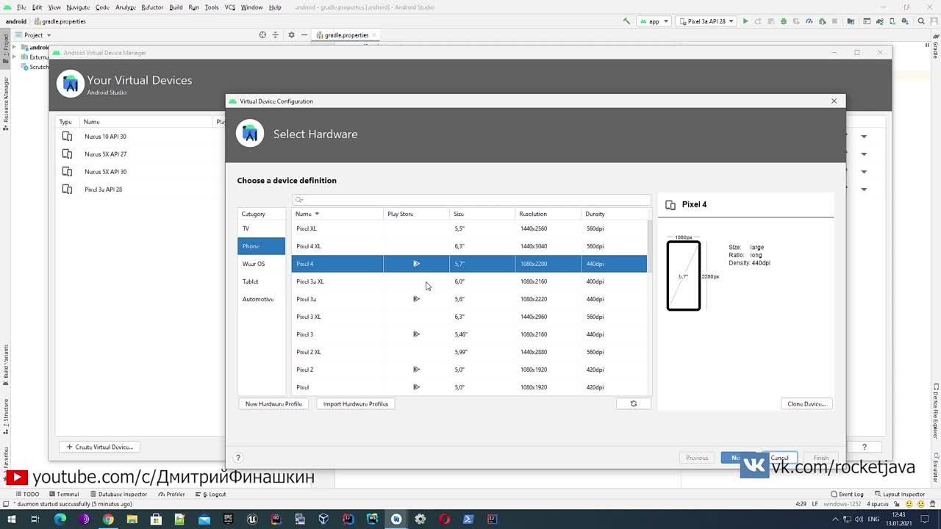Click the Make Project hammer icon

[x=626, y=21]
